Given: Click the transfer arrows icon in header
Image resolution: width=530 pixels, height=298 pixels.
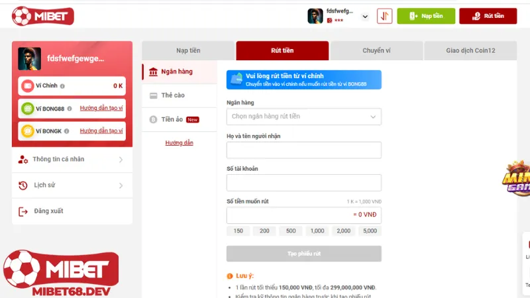Looking at the screenshot, I should [x=384, y=17].
